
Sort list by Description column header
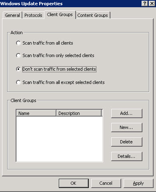[x=79, y=113]
